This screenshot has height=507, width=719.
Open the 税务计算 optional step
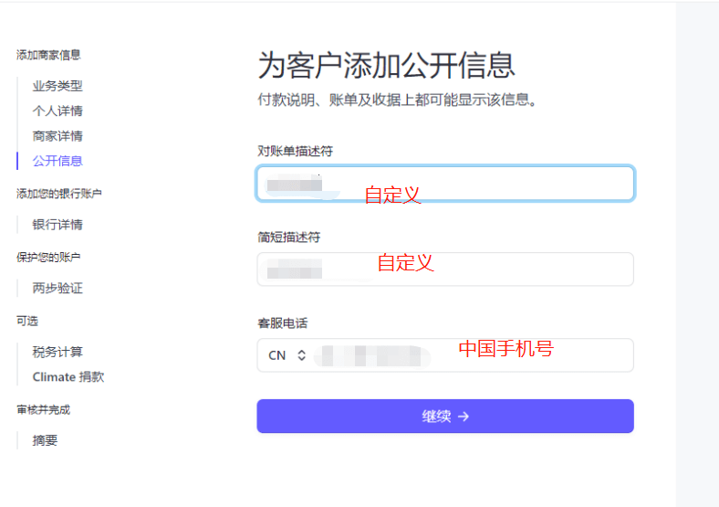[x=57, y=352]
